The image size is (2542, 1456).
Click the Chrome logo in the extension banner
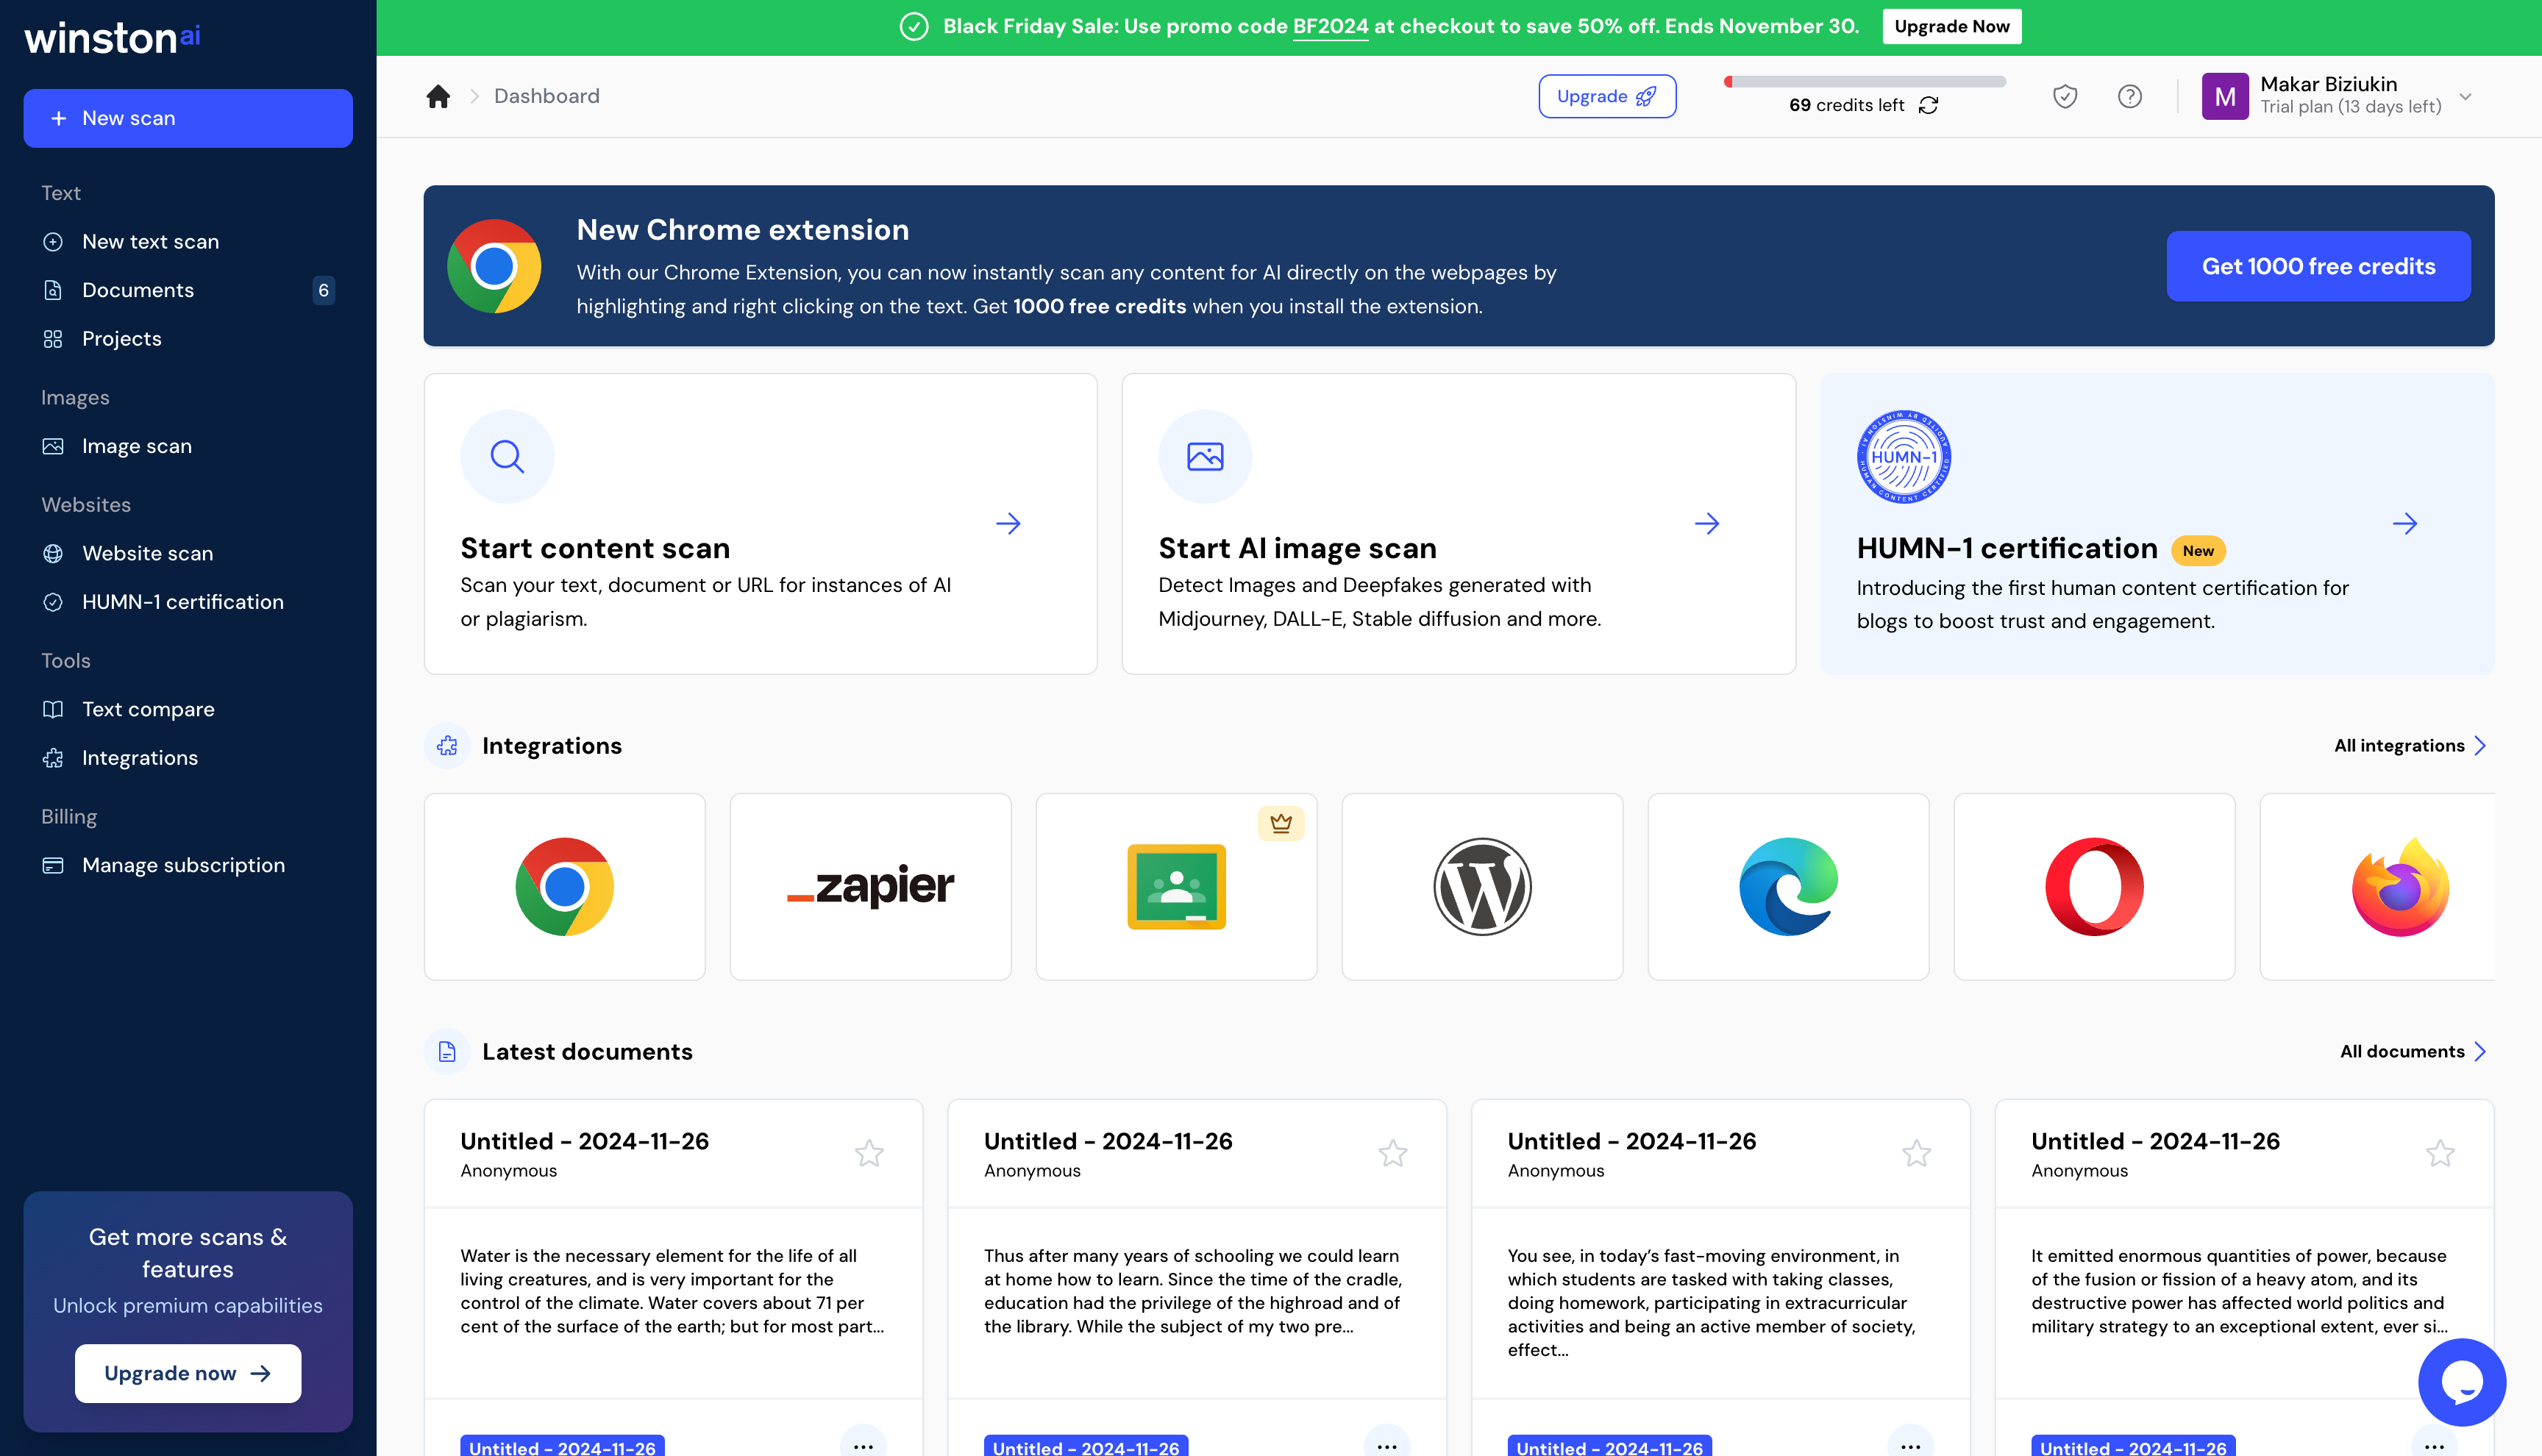pyautogui.click(x=494, y=266)
